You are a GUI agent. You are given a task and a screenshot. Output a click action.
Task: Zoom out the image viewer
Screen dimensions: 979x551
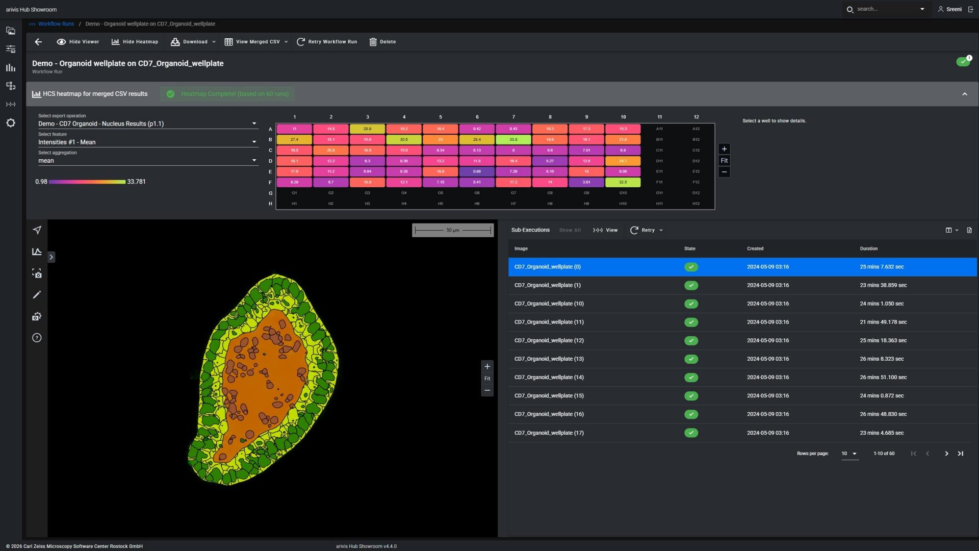pos(487,390)
